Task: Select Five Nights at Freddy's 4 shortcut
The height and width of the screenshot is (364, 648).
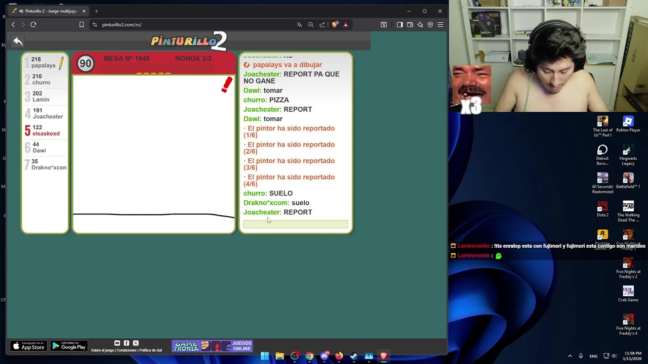Action: 628,325
